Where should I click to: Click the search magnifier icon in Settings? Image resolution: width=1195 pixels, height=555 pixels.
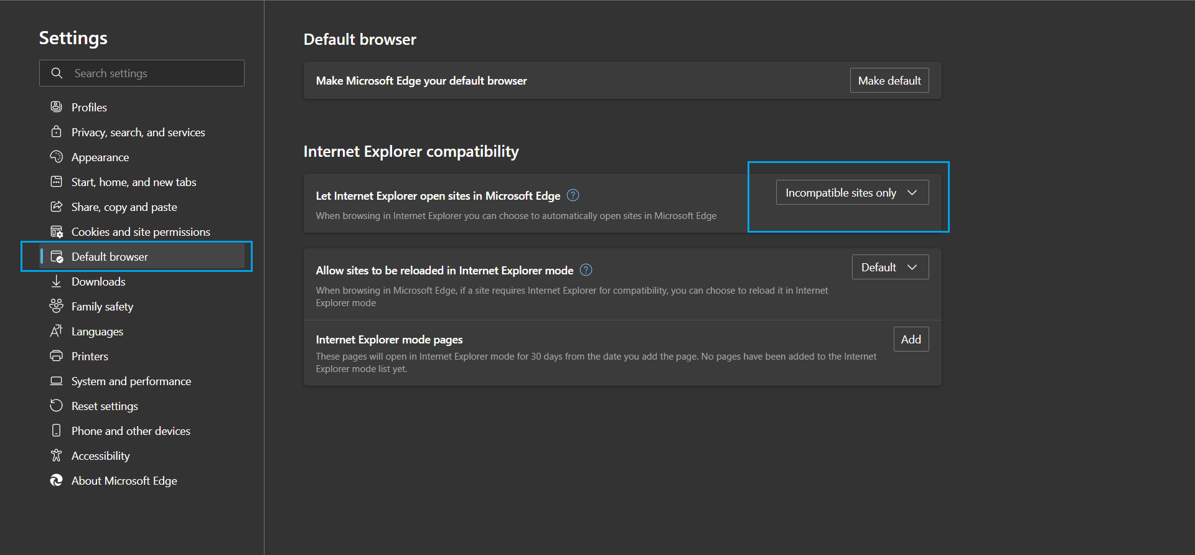pyautogui.click(x=57, y=73)
